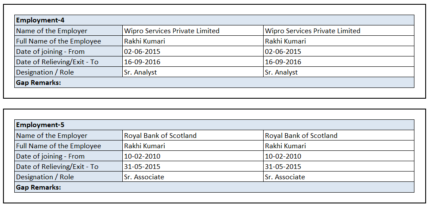
Task: Select Name of the Employer label under Employment-4
Action: [x=52, y=31]
